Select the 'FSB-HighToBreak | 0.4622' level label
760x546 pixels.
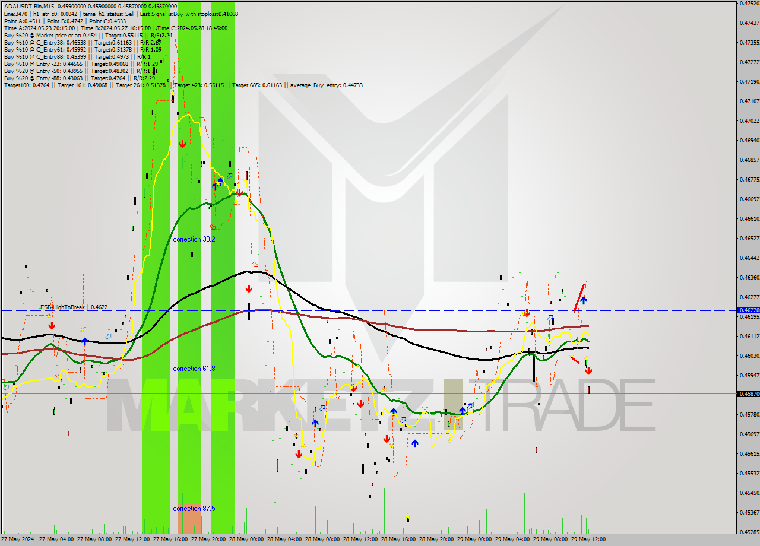tap(74, 307)
